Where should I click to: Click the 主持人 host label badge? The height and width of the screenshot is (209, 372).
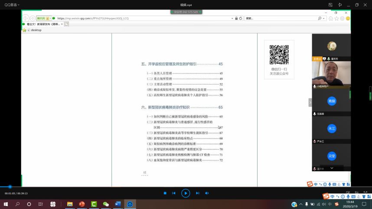click(317, 59)
